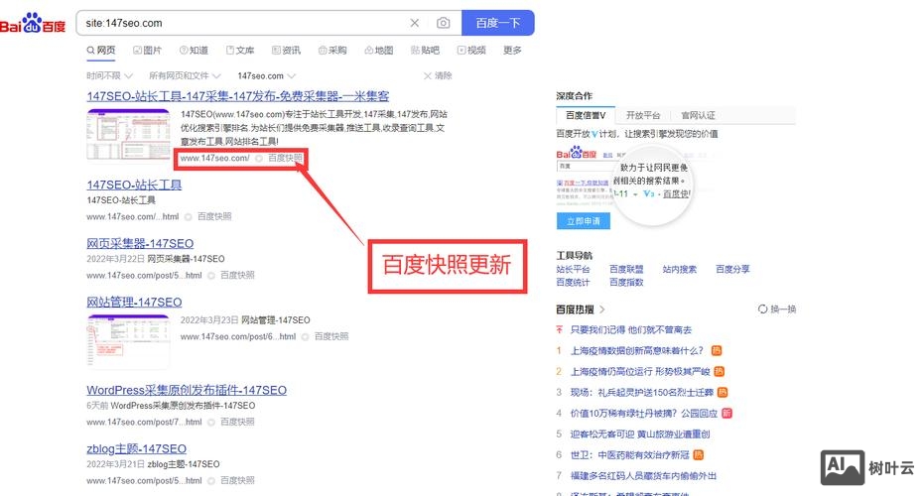
Task: Click 清除 to clear filters
Action: 438,75
